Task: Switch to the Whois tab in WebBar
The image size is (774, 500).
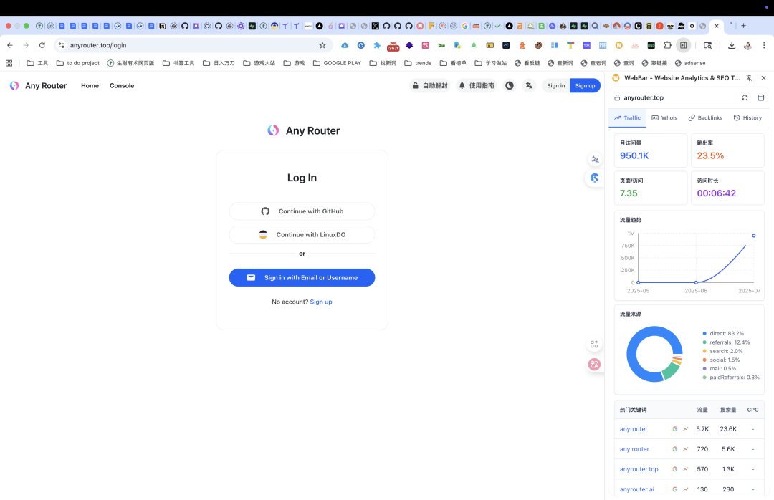Action: [x=664, y=118]
